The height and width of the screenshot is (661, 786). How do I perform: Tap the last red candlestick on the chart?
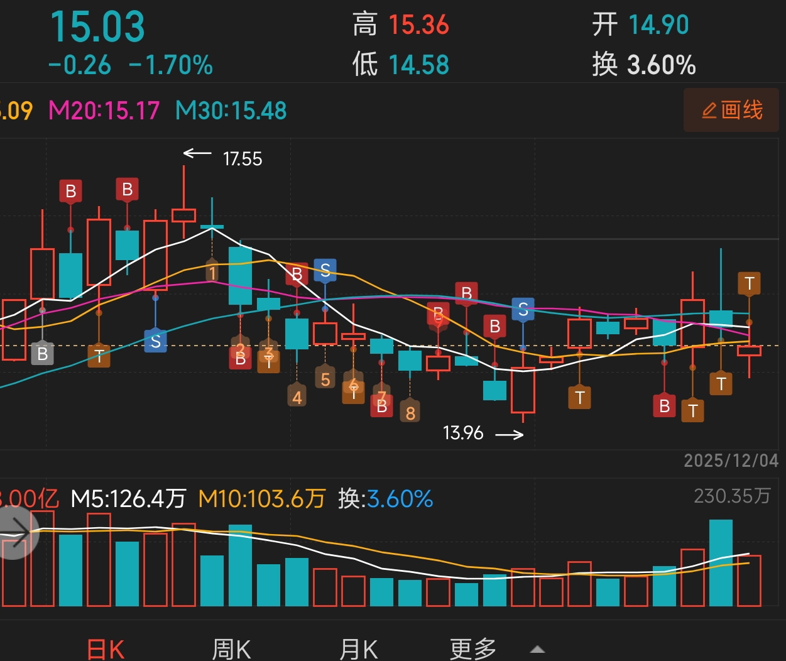(749, 351)
